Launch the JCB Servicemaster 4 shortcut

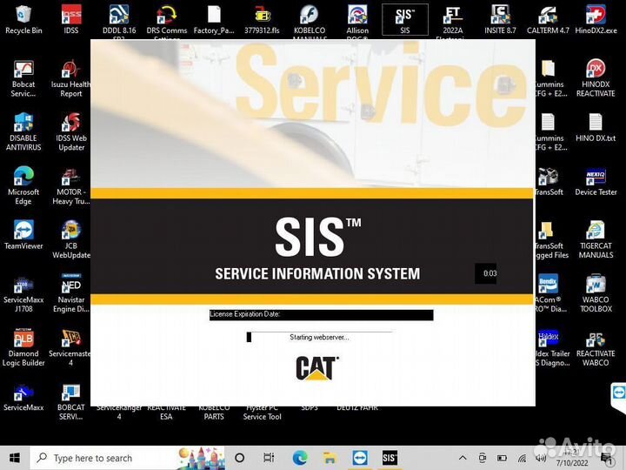tap(70, 347)
